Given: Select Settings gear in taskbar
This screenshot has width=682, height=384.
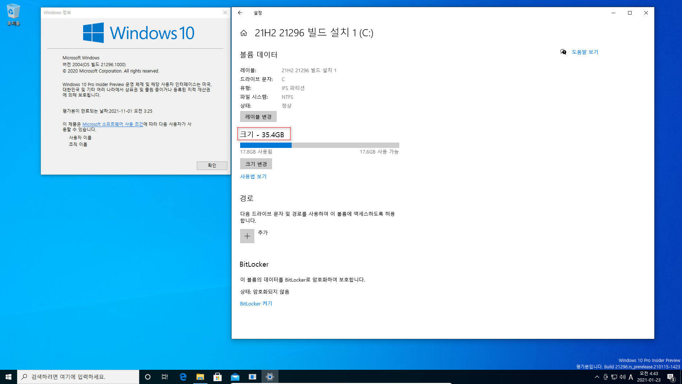Looking at the screenshot, I should pyautogui.click(x=270, y=377).
